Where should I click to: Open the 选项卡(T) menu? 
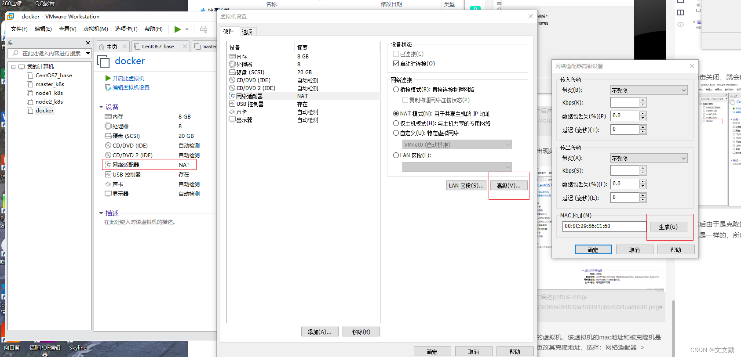pos(126,29)
